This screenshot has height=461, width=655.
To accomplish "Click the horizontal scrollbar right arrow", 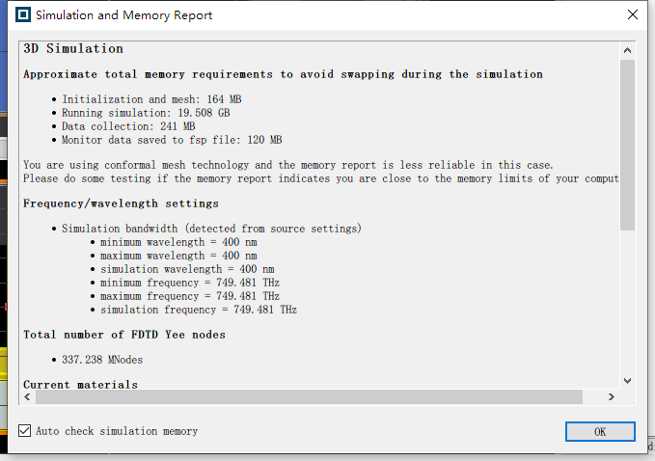I will click(612, 396).
